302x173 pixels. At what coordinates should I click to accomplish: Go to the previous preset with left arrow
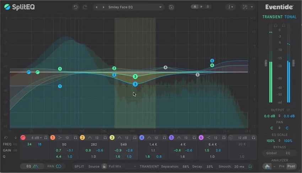pyautogui.click(x=97, y=7)
